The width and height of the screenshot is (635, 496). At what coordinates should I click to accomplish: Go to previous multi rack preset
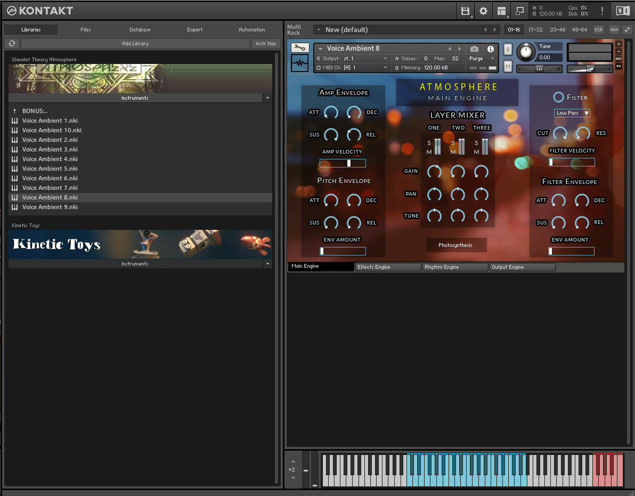pos(485,30)
